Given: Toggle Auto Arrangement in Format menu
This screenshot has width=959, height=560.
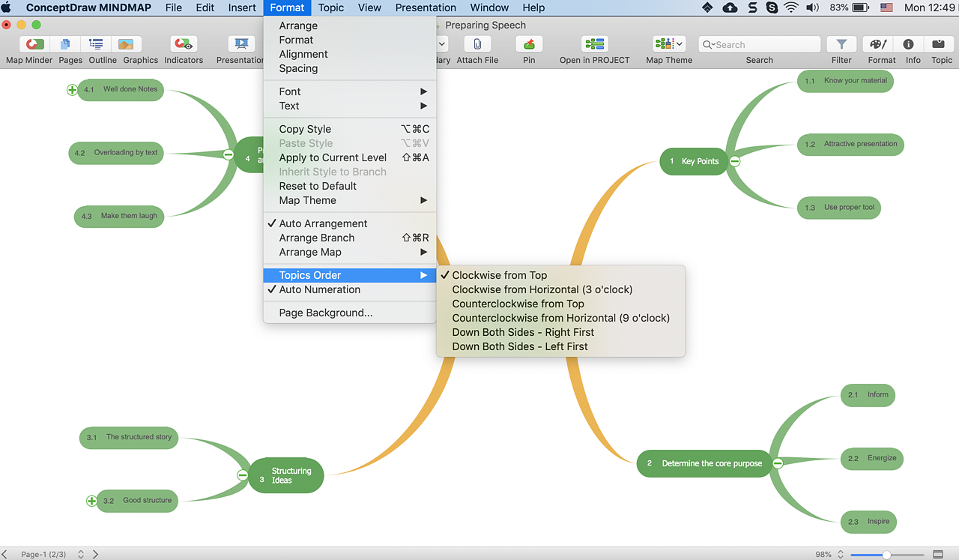Looking at the screenshot, I should click(323, 223).
